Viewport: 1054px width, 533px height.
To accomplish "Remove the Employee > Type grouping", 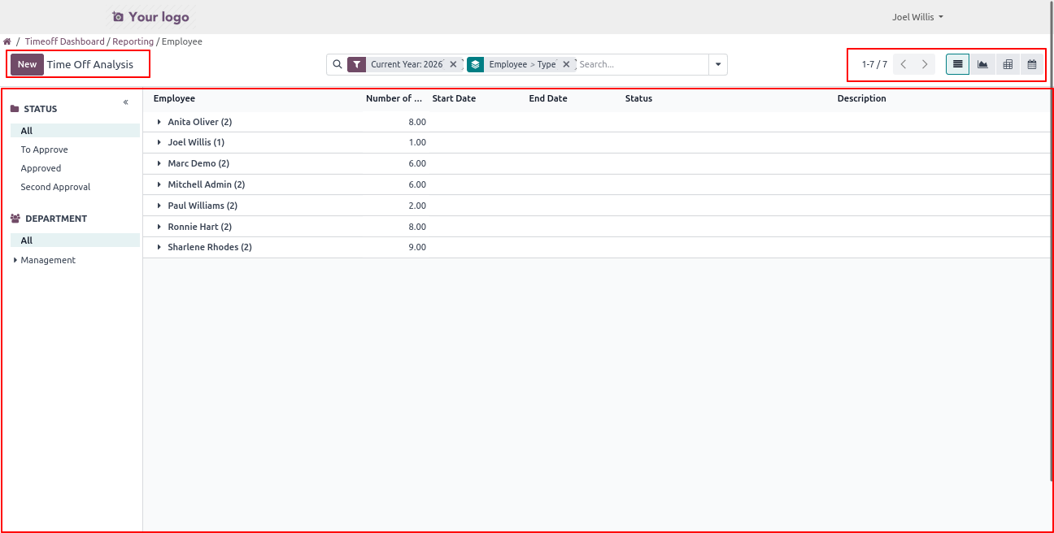I will tap(566, 64).
